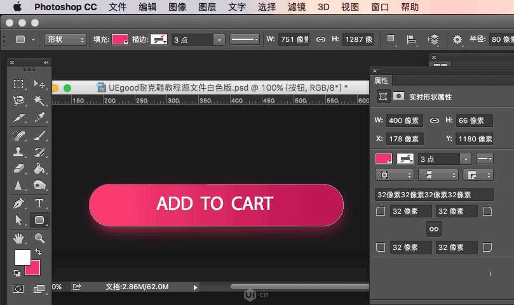Viewport: 514px width, 305px height.
Task: Open stroke line style dropdown in options bar
Action: click(x=244, y=39)
